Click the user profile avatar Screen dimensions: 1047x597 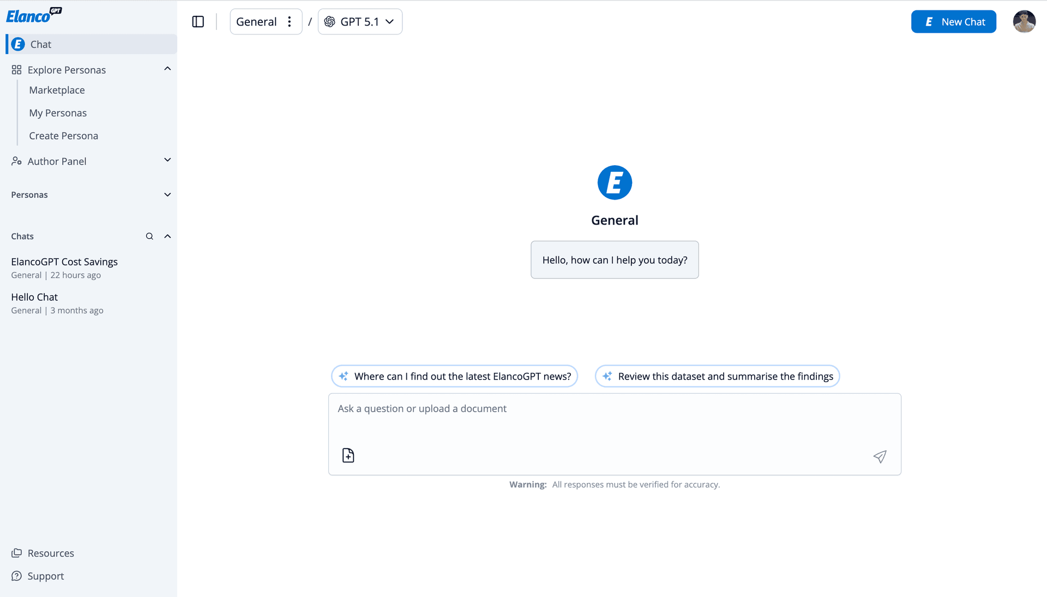(x=1024, y=22)
